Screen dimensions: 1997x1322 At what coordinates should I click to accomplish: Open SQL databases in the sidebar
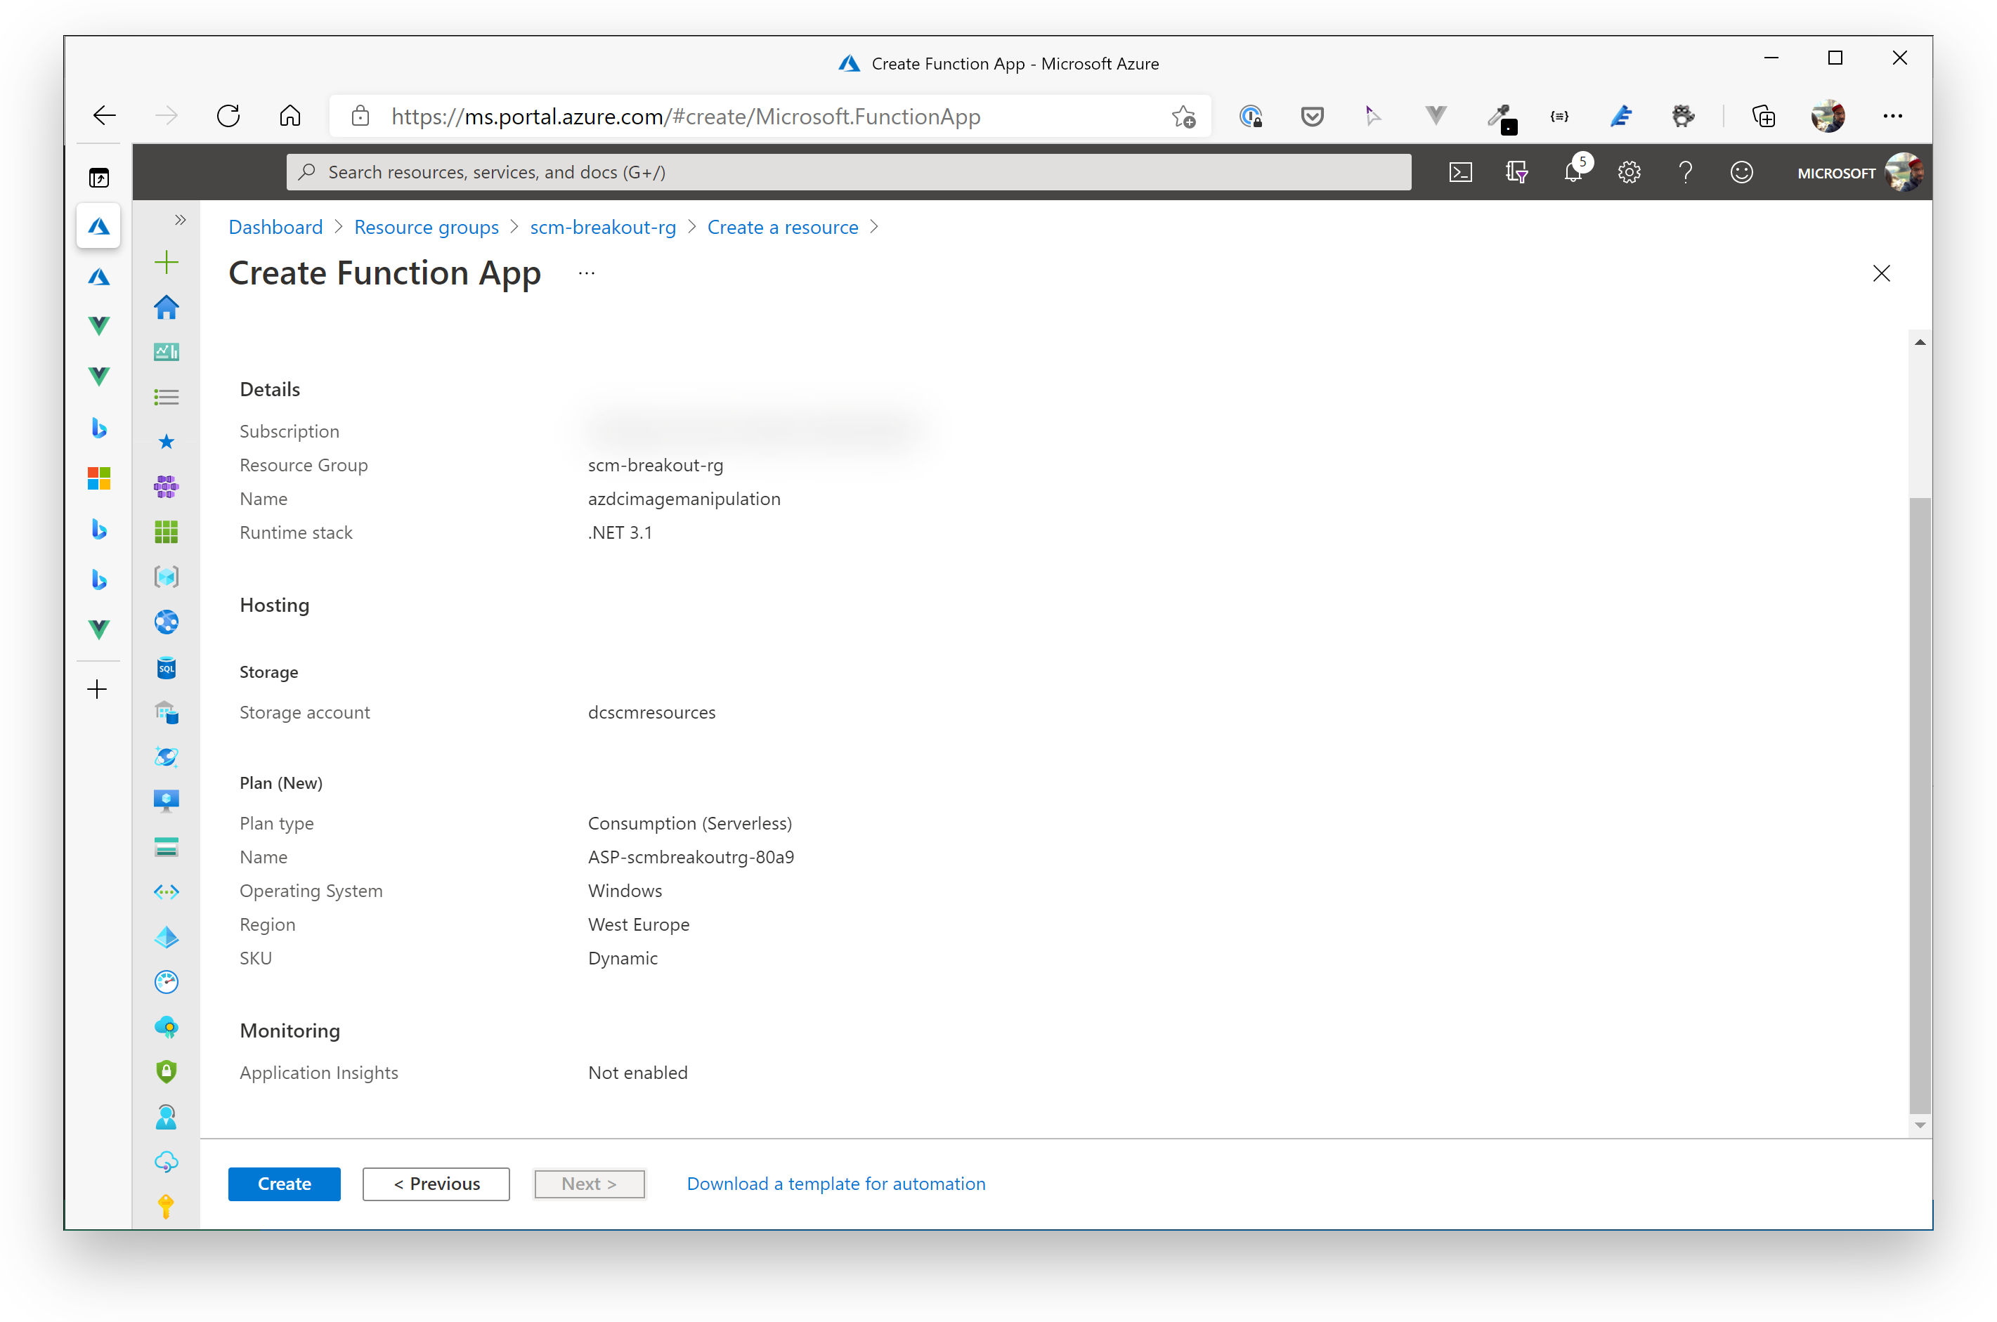[x=166, y=668]
